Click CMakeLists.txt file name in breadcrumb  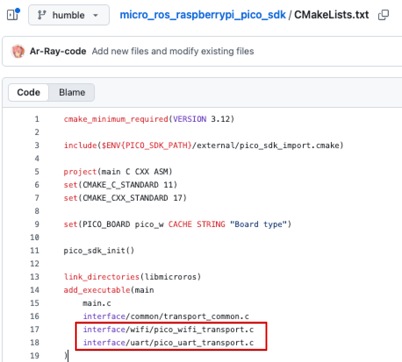coord(331,15)
